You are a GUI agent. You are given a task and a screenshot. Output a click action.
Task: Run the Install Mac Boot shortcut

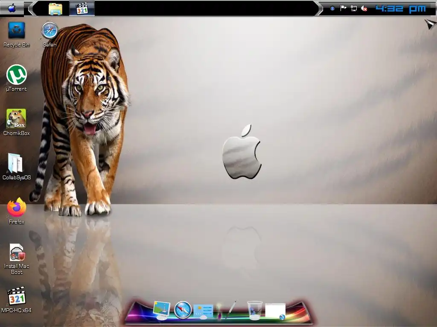point(17,252)
